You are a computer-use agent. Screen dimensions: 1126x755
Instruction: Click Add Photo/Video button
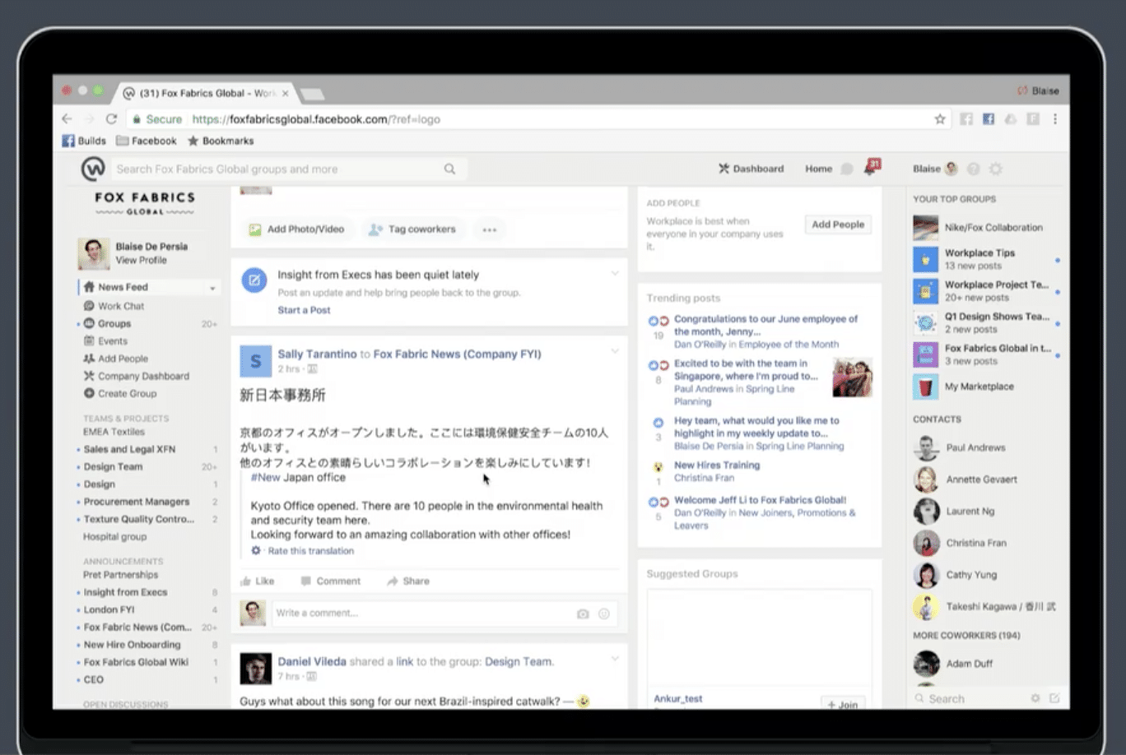tap(296, 229)
